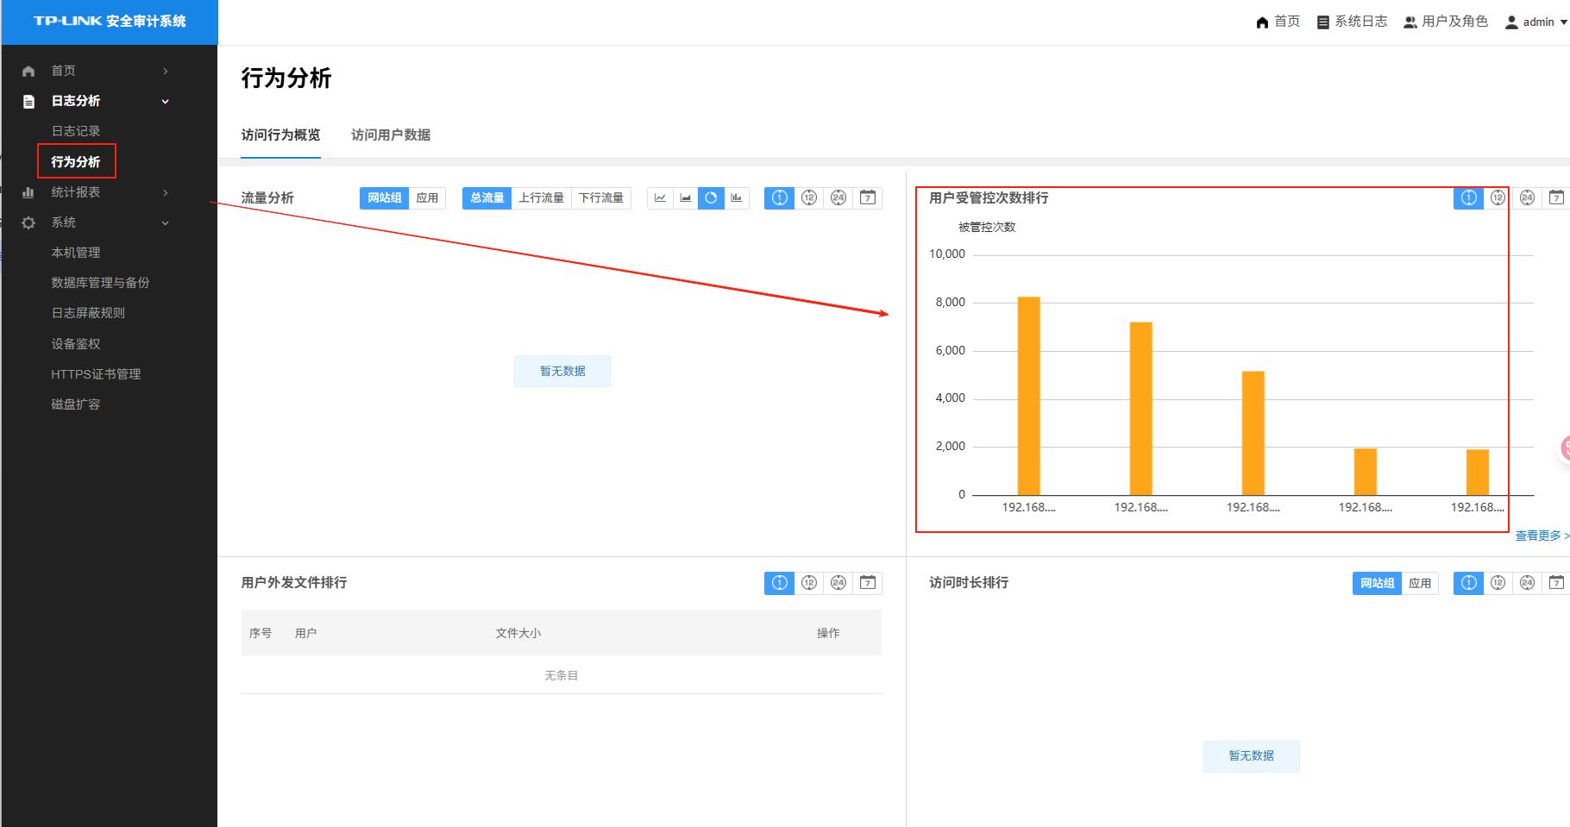The width and height of the screenshot is (1570, 827).
Task: Pick 24-hour range for 用户受管控次数排行
Action: (x=1527, y=198)
